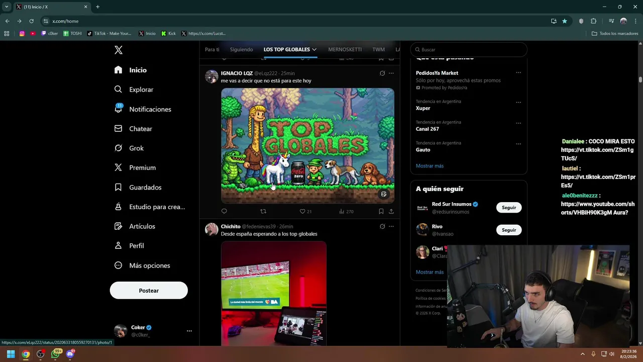Click Instagram bookmark in bookmarks bar
Image resolution: width=643 pixels, height=362 pixels.
22,34
